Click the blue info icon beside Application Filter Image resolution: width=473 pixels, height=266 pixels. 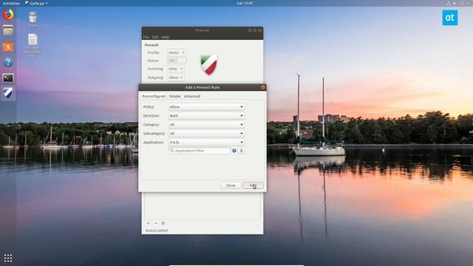click(234, 151)
